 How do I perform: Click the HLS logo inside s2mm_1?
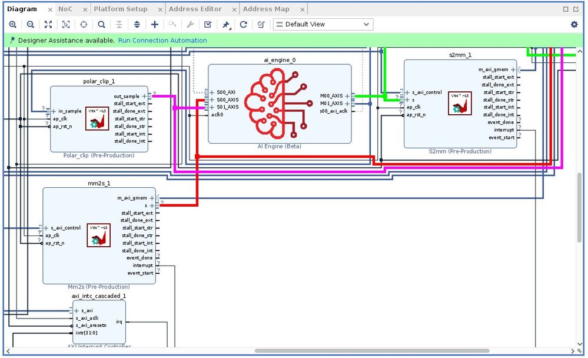point(460,103)
